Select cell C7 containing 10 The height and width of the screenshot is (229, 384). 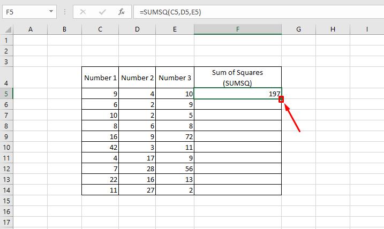[x=100, y=115]
